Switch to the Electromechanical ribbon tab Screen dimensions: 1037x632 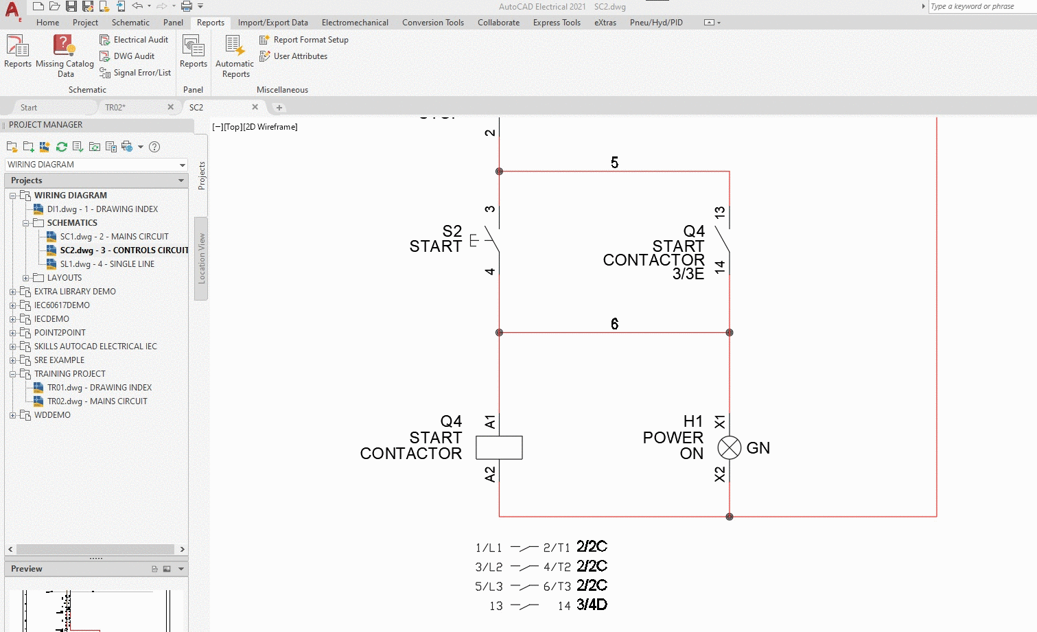click(355, 23)
